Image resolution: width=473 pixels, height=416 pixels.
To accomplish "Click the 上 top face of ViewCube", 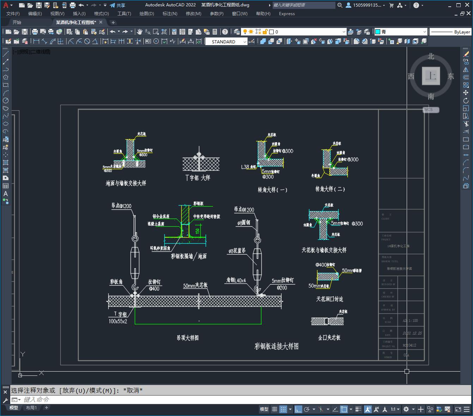I will click(x=431, y=76).
